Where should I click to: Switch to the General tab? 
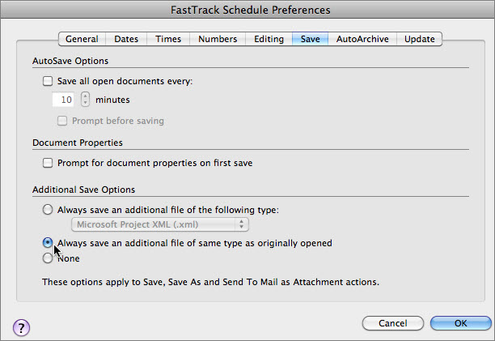82,39
